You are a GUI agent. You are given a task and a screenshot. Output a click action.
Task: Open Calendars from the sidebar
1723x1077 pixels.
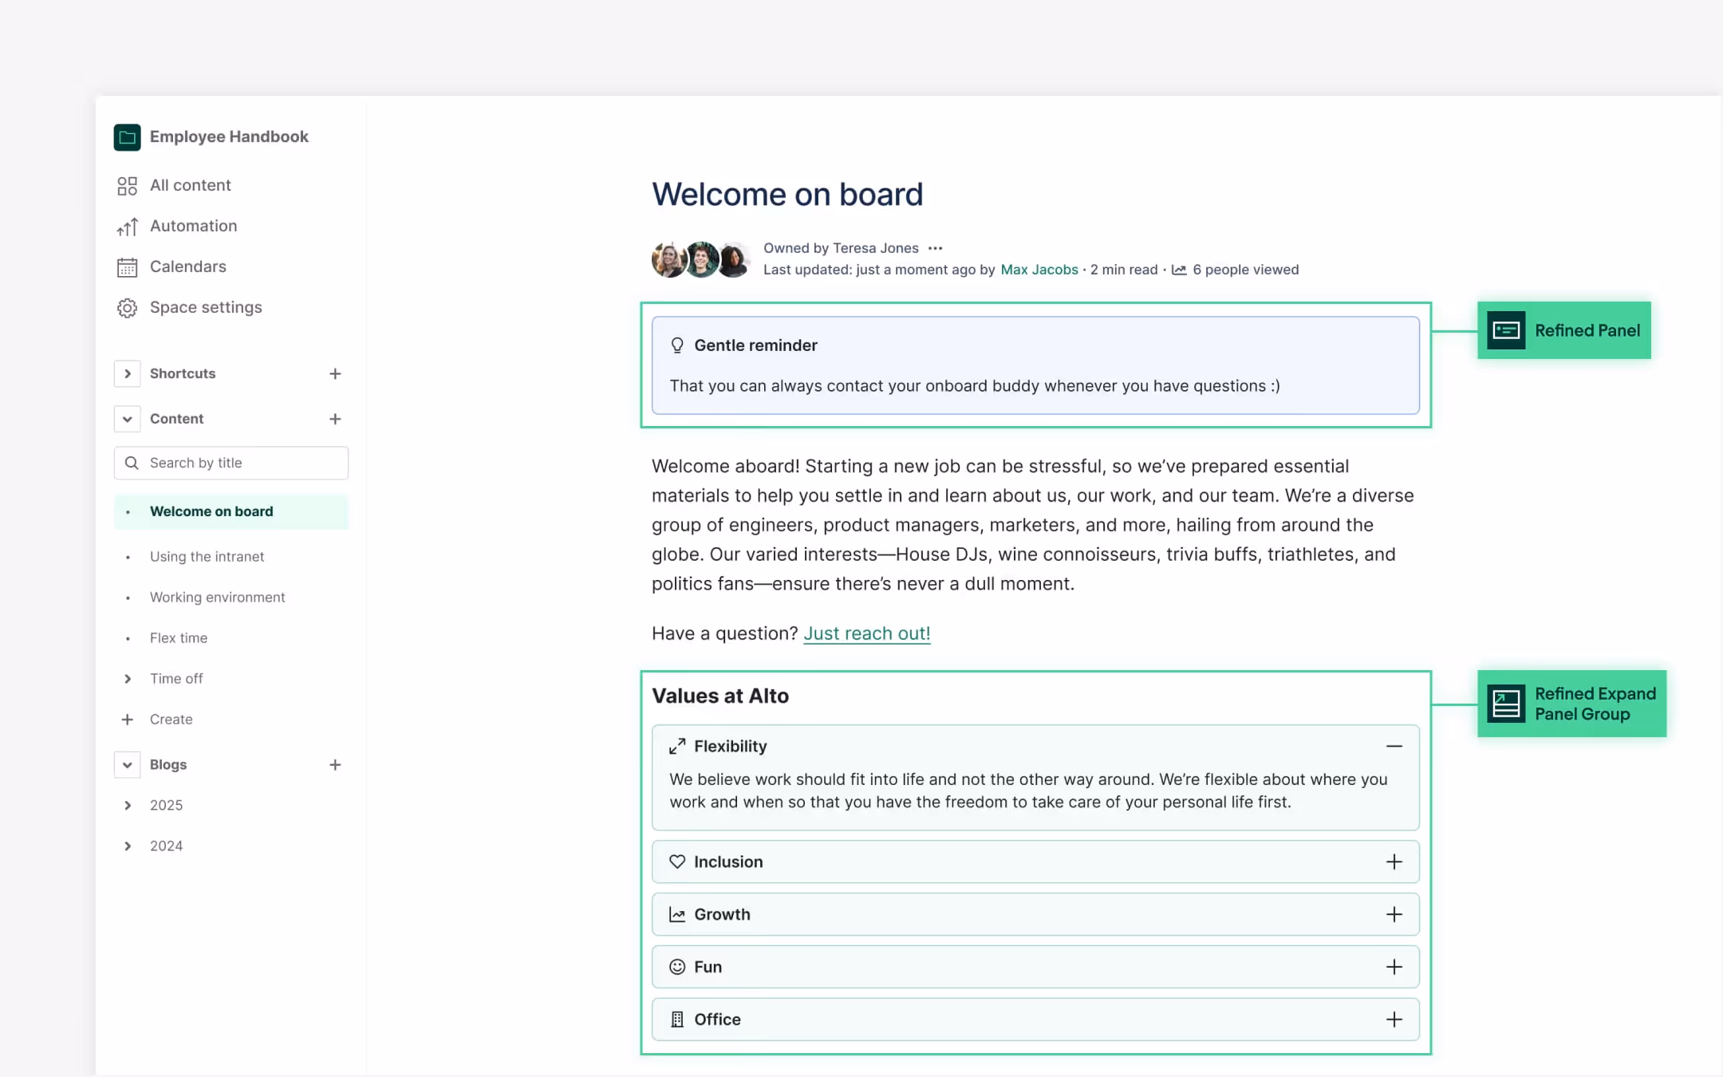(187, 266)
